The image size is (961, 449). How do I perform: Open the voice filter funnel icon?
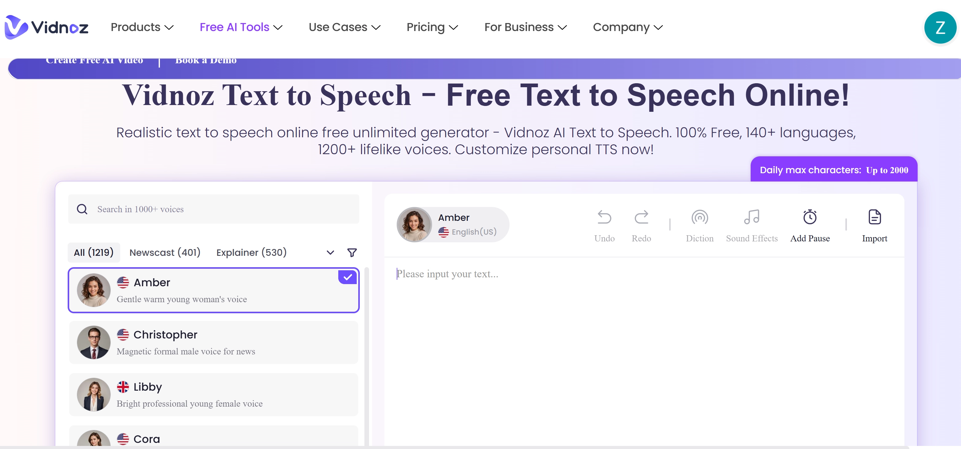pyautogui.click(x=351, y=253)
